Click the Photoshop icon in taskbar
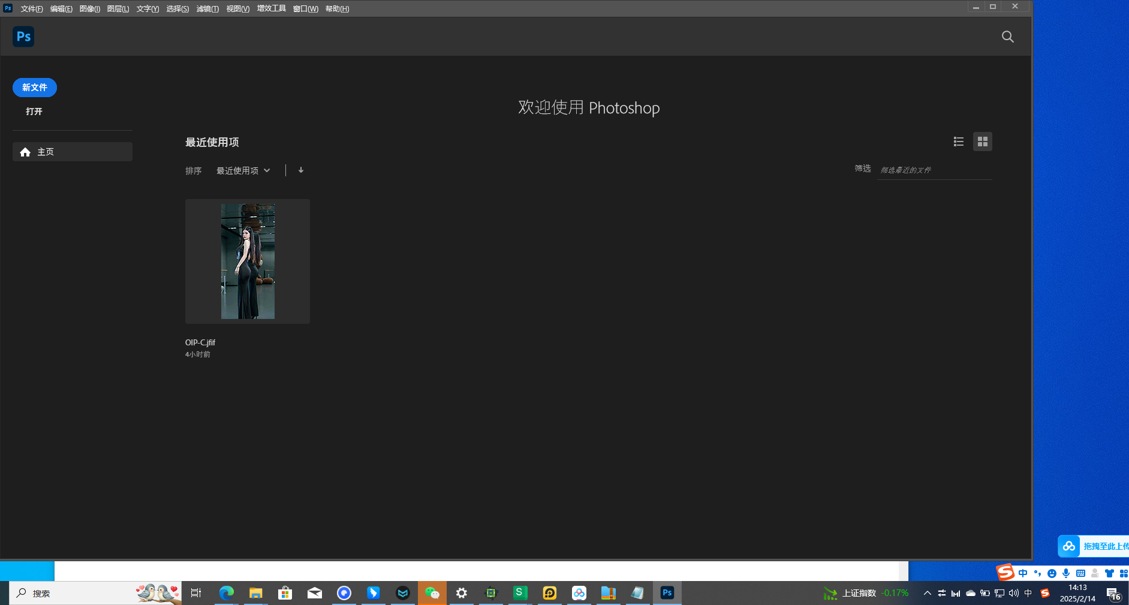 click(667, 593)
